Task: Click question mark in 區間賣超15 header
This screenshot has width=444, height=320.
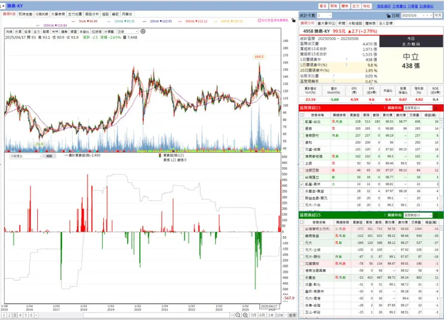Action: [x=385, y=215]
